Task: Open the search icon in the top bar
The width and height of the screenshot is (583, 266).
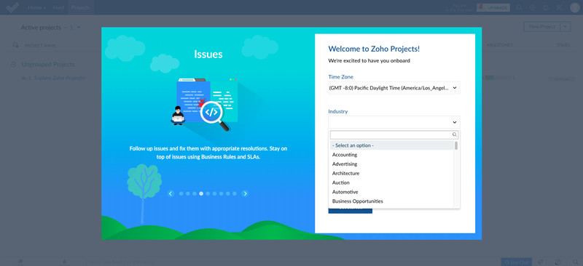Action: 520,7
